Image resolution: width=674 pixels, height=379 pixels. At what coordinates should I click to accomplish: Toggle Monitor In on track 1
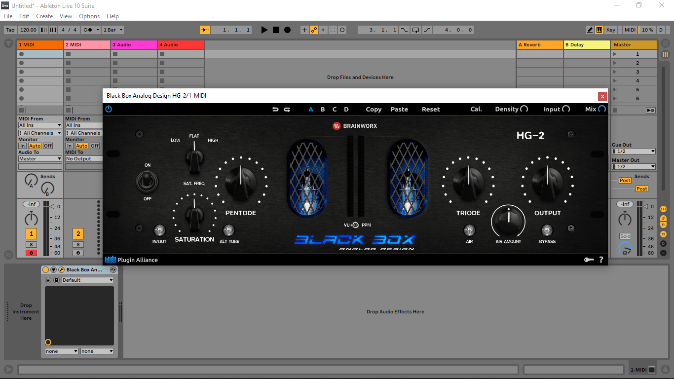click(22, 146)
